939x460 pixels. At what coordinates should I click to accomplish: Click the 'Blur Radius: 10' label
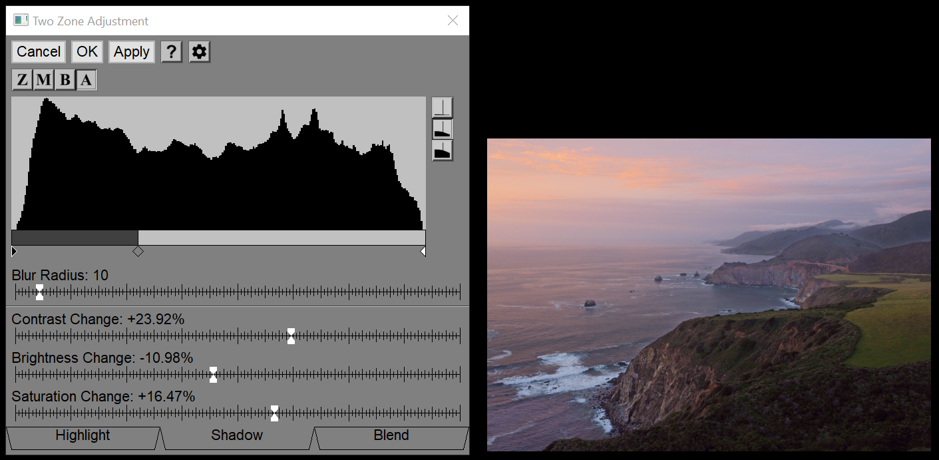pos(60,275)
